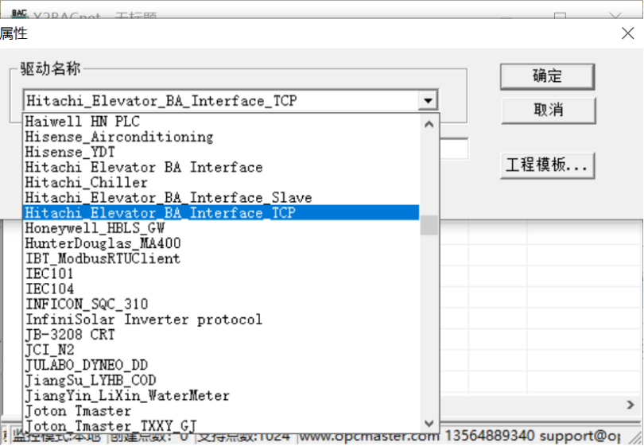The height and width of the screenshot is (446, 644).
Task: Select JiangSu_LYHB_COD driver
Action: (221, 380)
